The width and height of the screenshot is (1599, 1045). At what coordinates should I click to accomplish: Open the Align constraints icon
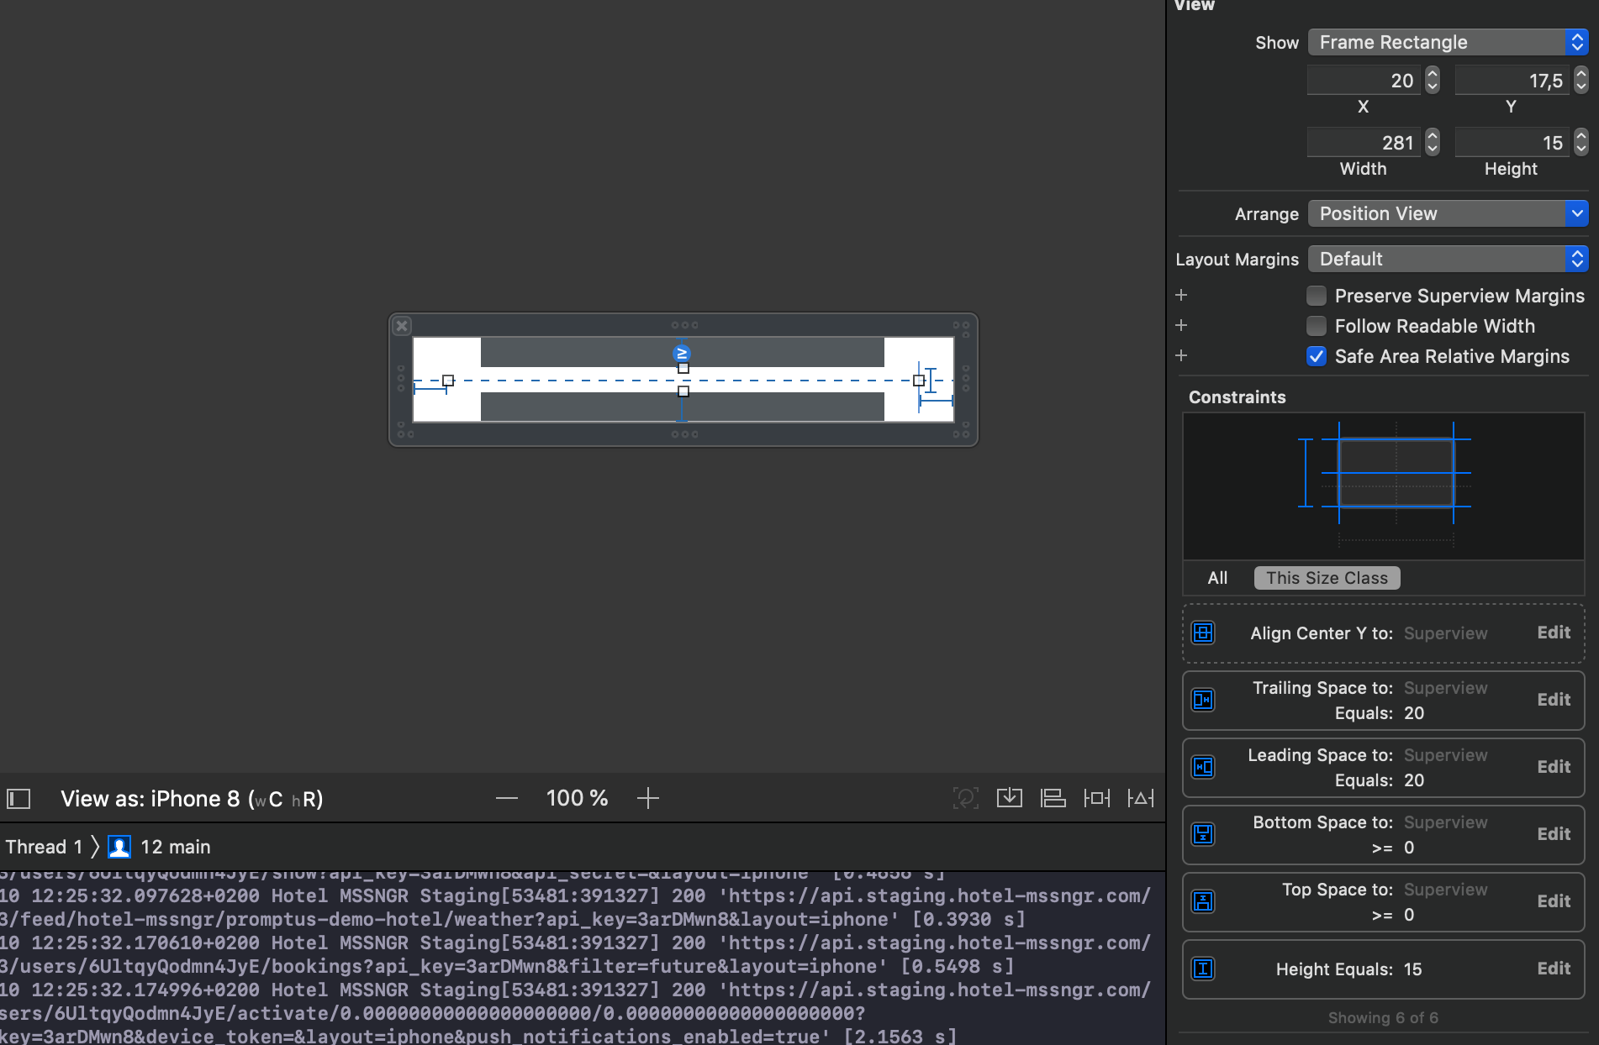(x=1053, y=798)
